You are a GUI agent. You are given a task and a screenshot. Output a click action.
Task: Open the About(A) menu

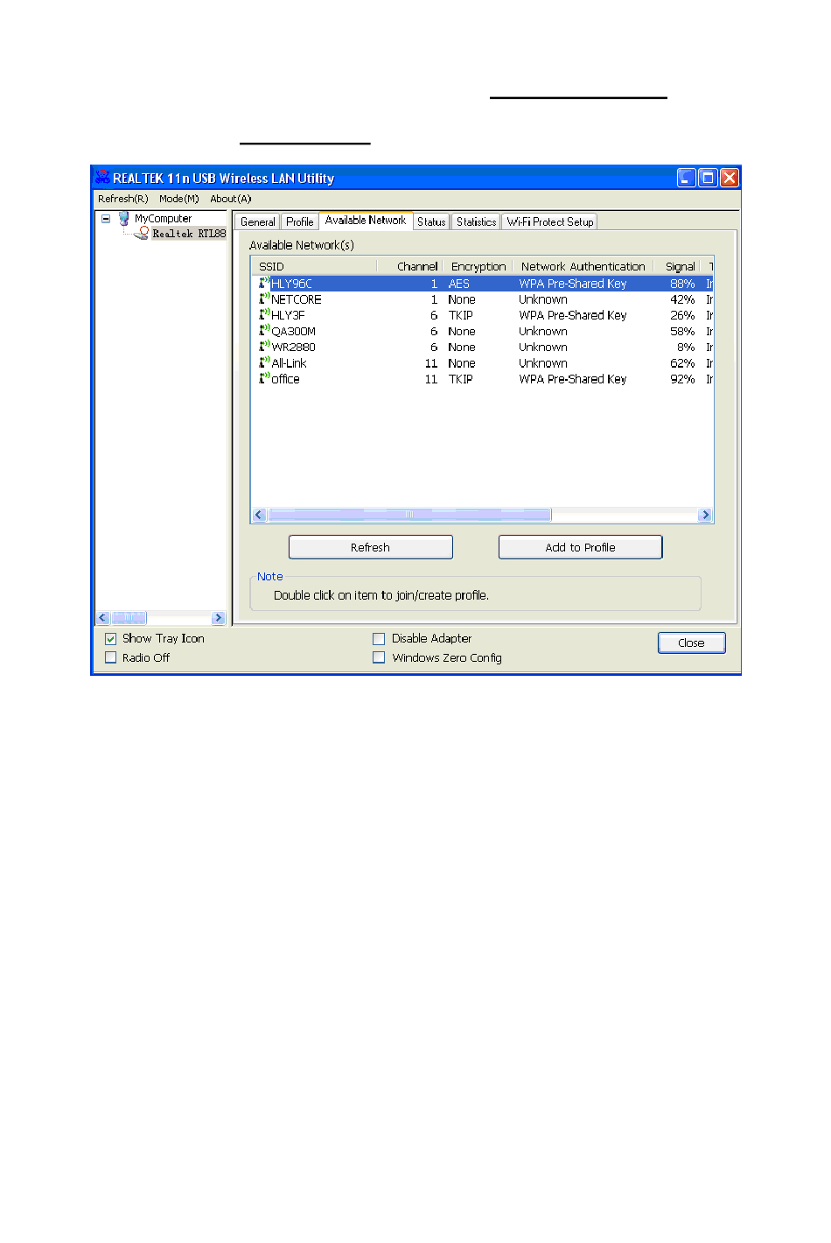point(231,199)
